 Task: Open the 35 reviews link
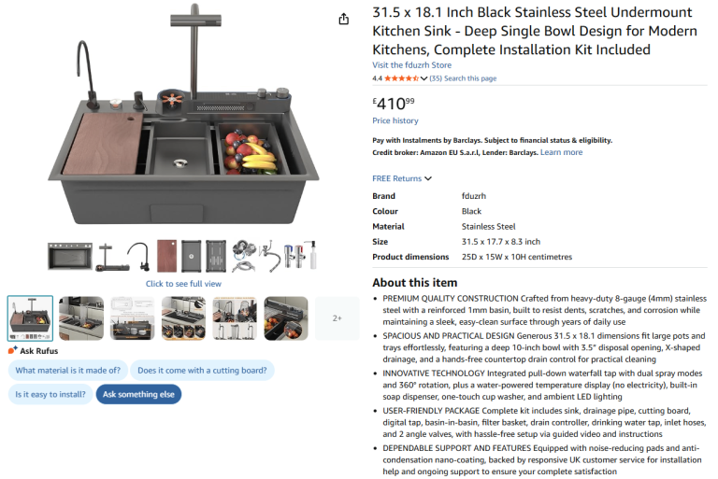pos(436,78)
